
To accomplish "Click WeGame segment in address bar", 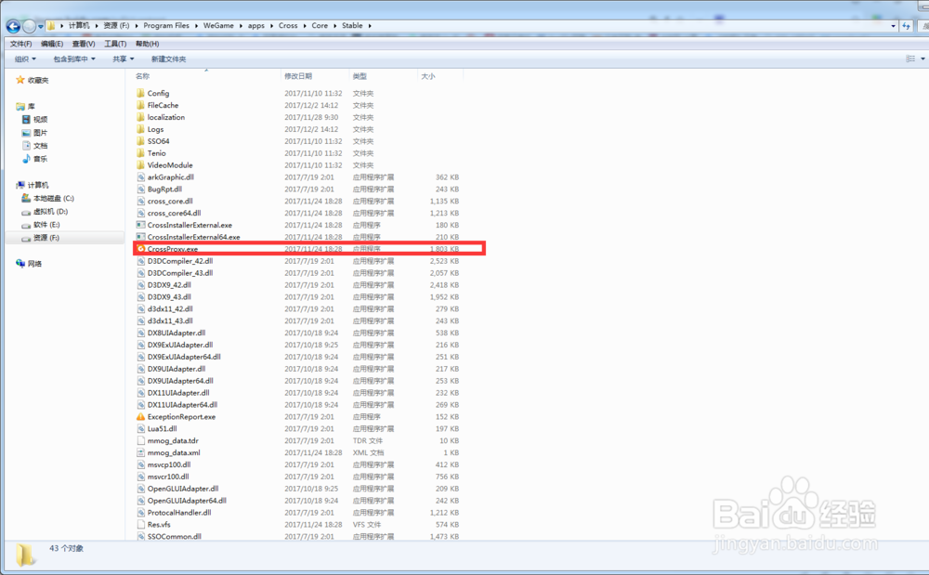I will point(218,26).
